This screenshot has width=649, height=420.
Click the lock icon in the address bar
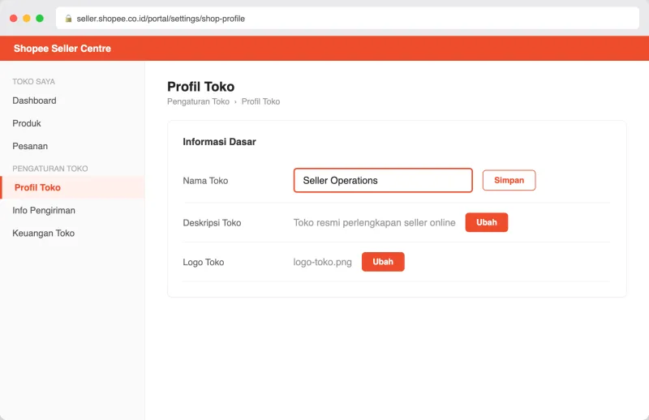tap(69, 19)
